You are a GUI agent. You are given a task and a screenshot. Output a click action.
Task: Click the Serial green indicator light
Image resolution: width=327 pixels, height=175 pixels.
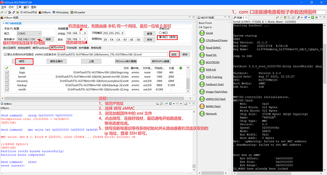click(202, 33)
